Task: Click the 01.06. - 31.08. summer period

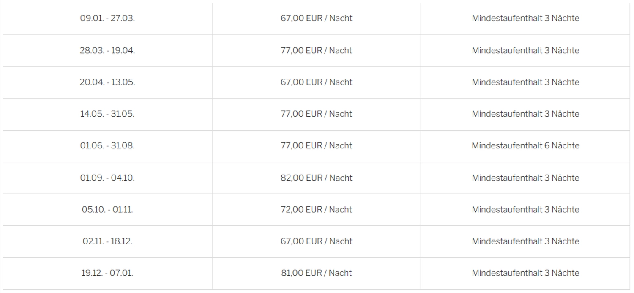Action: pos(107,146)
